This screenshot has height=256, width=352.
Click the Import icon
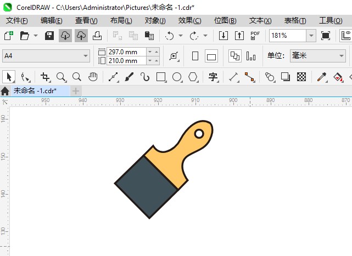[224, 36]
